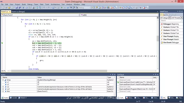The height and width of the screenshot is (103, 184).
Task: Open the 100 % zoom dropdown
Action: tap(8, 71)
